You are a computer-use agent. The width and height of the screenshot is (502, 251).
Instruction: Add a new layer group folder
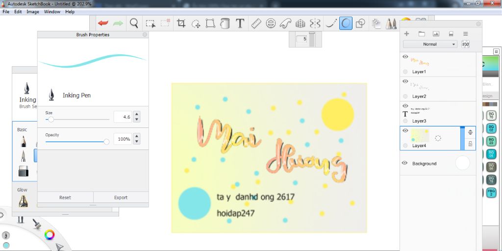coord(422,34)
